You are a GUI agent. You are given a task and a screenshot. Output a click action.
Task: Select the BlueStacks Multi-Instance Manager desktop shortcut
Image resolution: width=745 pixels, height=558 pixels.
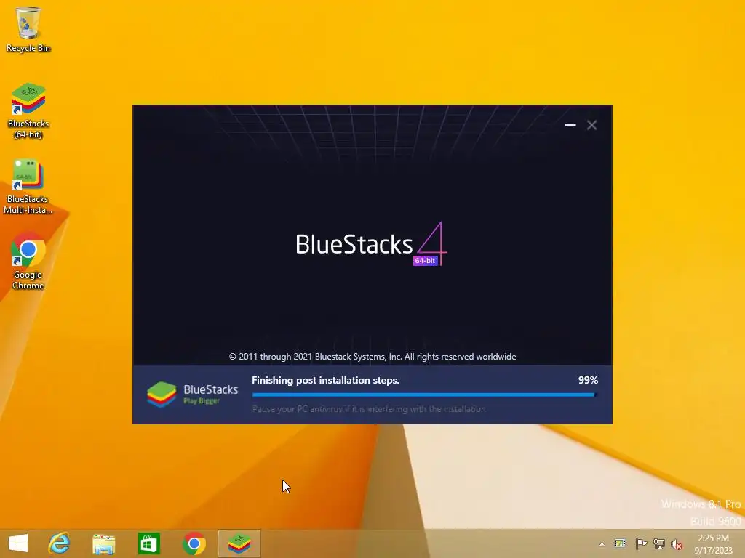(28, 187)
